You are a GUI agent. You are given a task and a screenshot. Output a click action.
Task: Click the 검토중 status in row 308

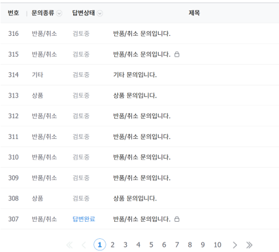click(81, 199)
